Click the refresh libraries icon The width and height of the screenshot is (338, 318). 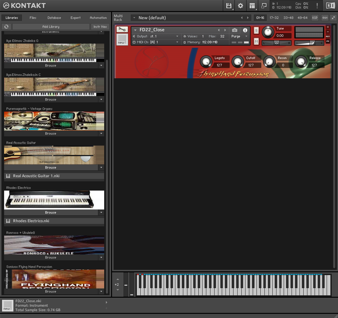(7, 26)
